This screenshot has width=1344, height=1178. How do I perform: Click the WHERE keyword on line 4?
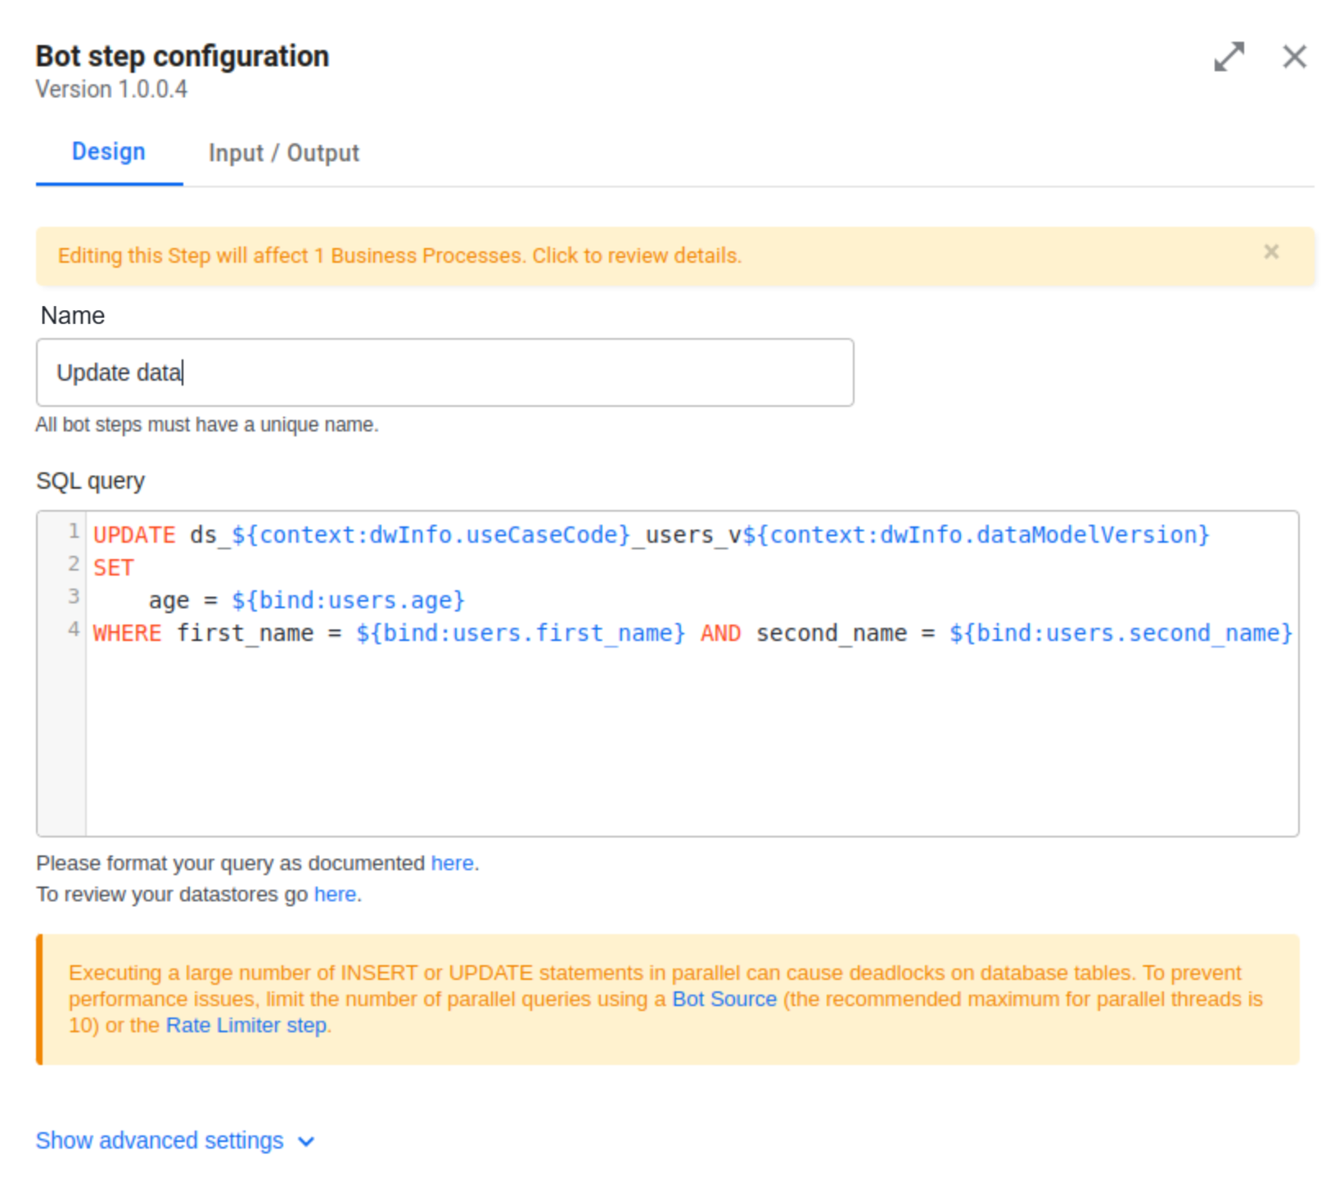click(127, 633)
